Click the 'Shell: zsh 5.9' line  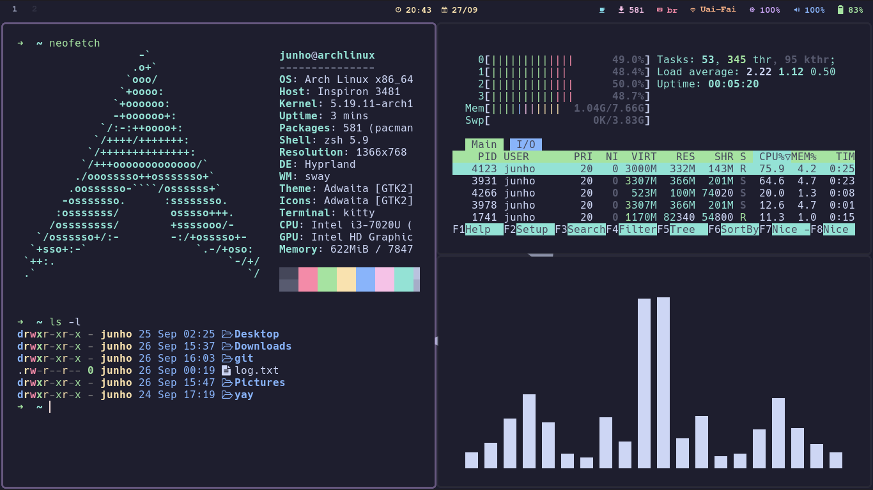(x=324, y=140)
